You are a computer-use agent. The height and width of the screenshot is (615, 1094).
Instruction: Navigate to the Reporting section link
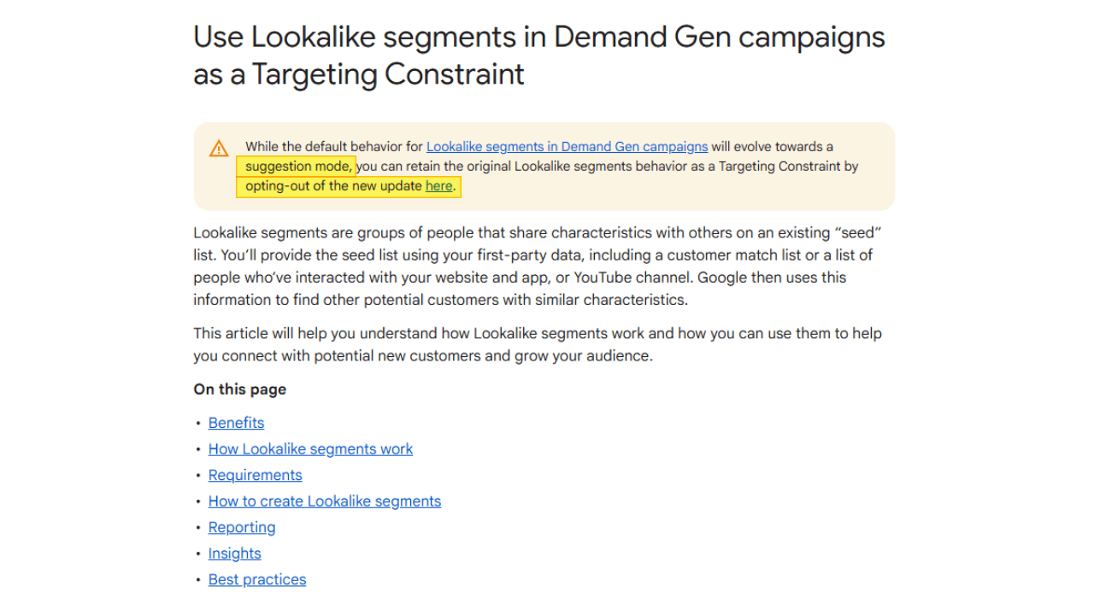click(x=242, y=527)
